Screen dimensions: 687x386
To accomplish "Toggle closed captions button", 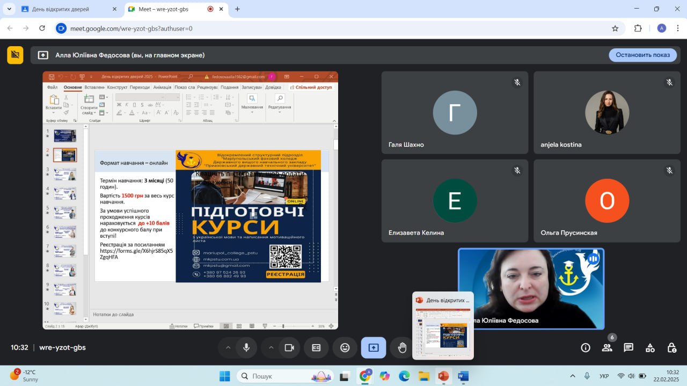I will 316,347.
